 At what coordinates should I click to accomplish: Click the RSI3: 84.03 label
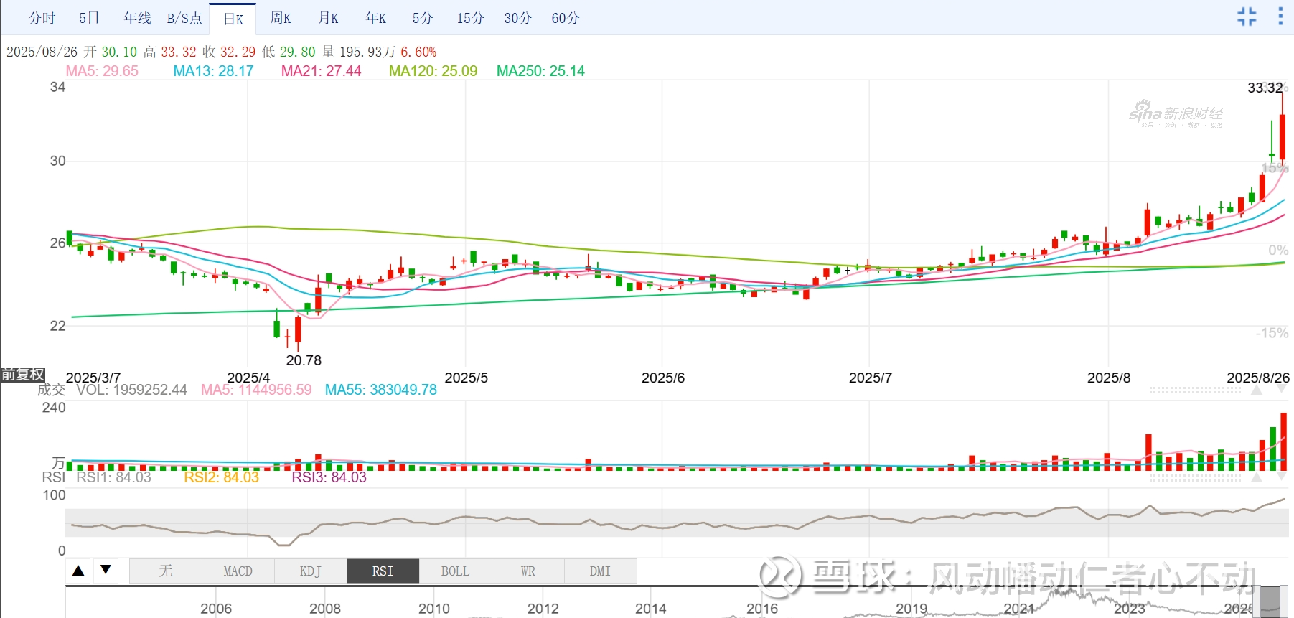[329, 477]
